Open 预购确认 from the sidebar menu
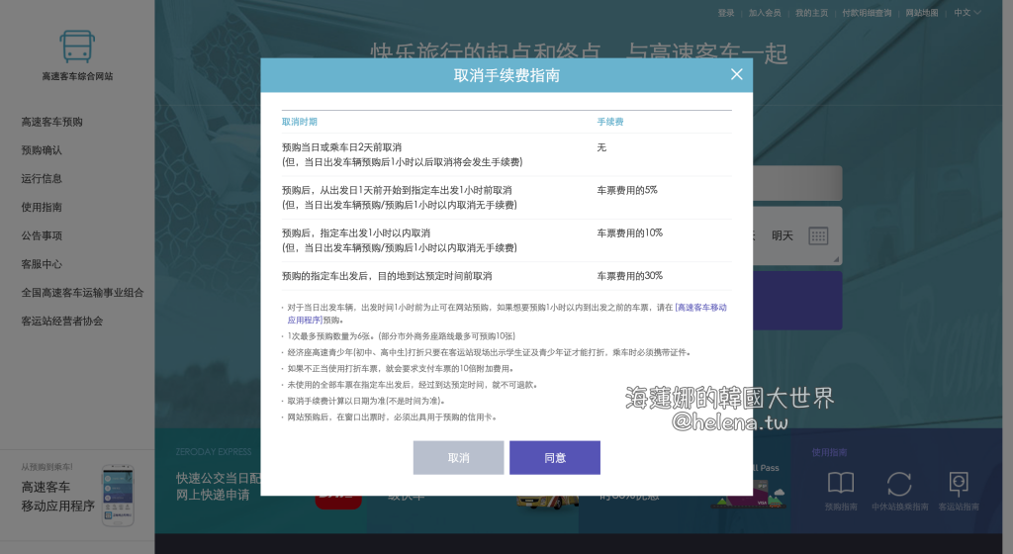Viewport: 1013px width, 554px height. tap(42, 150)
